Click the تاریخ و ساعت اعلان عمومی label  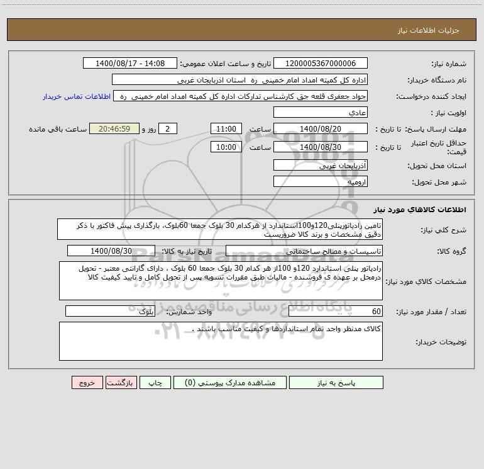[226, 64]
